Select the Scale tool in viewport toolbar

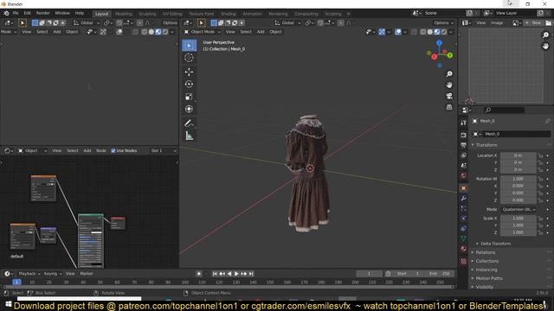click(x=189, y=97)
